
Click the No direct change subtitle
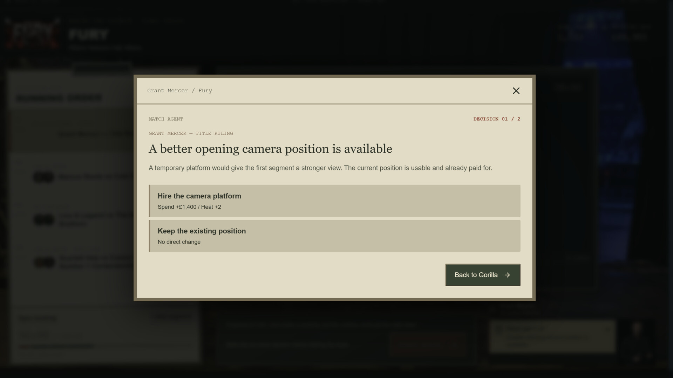click(179, 242)
